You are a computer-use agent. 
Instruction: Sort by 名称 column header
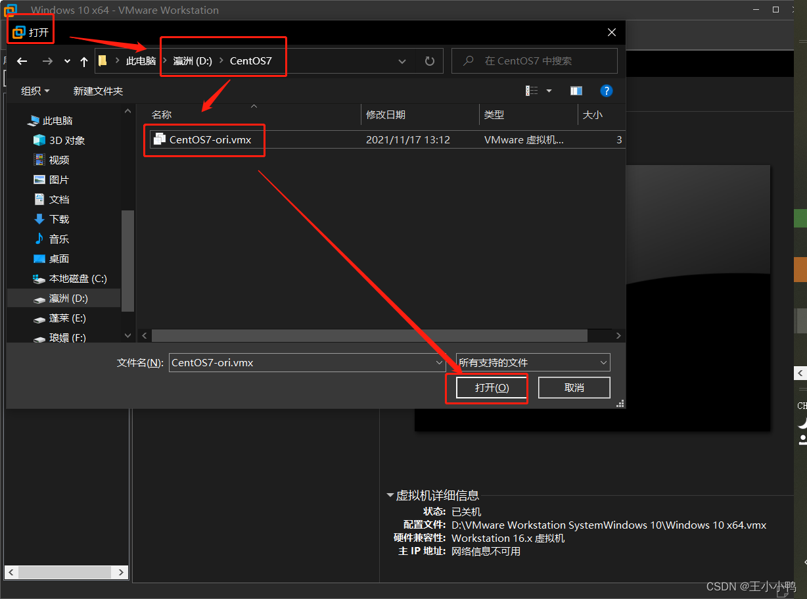[162, 114]
